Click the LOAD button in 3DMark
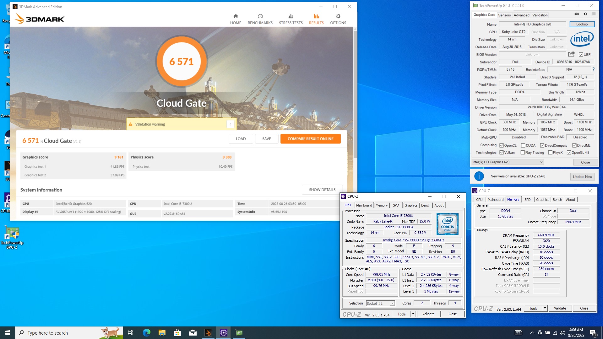This screenshot has height=339, width=603. [241, 139]
